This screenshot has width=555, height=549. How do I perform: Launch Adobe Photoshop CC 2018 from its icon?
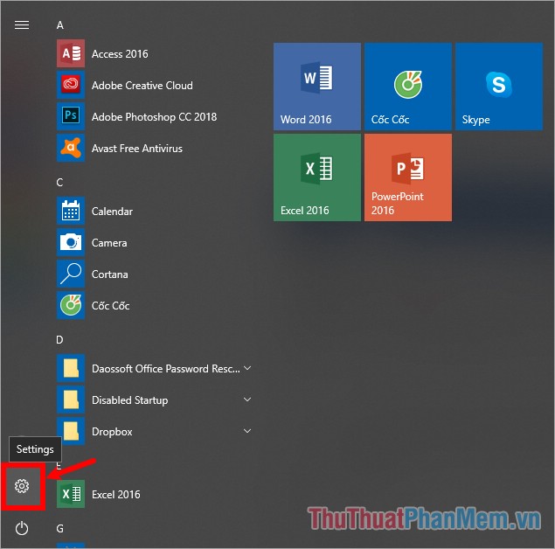[71, 116]
